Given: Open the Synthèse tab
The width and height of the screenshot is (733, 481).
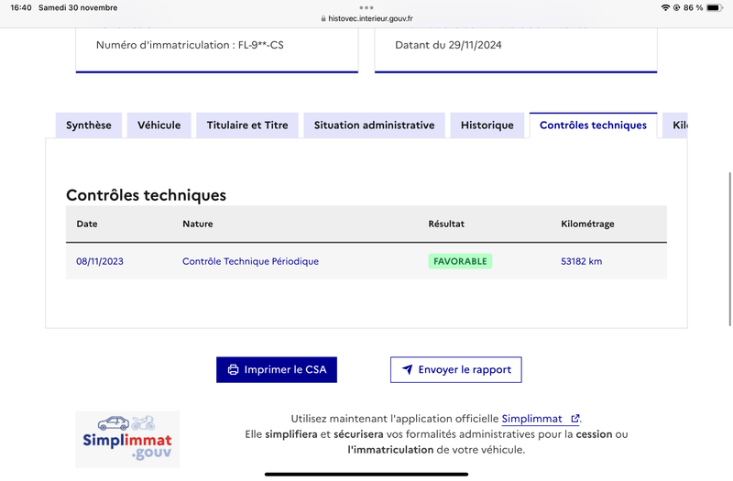Looking at the screenshot, I should tap(89, 126).
